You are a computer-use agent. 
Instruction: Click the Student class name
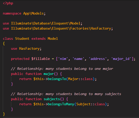click(22, 38)
